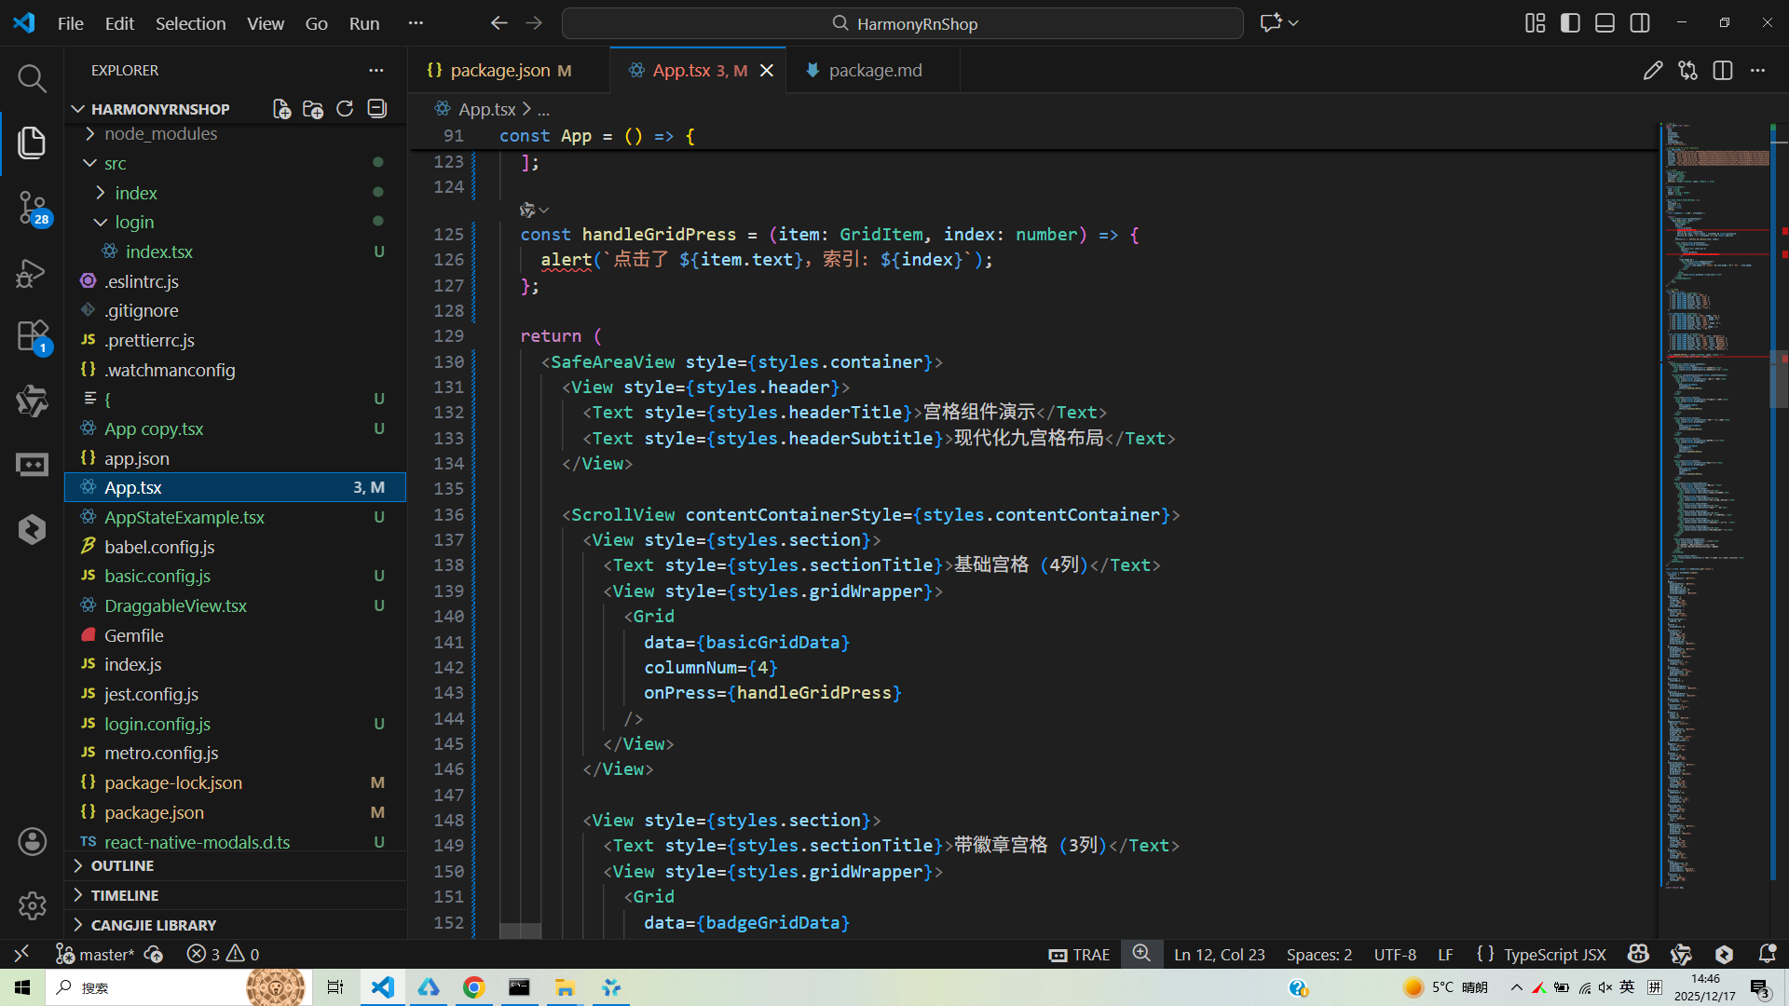Toggle Secondary Side Bar visibility

pyautogui.click(x=1640, y=23)
